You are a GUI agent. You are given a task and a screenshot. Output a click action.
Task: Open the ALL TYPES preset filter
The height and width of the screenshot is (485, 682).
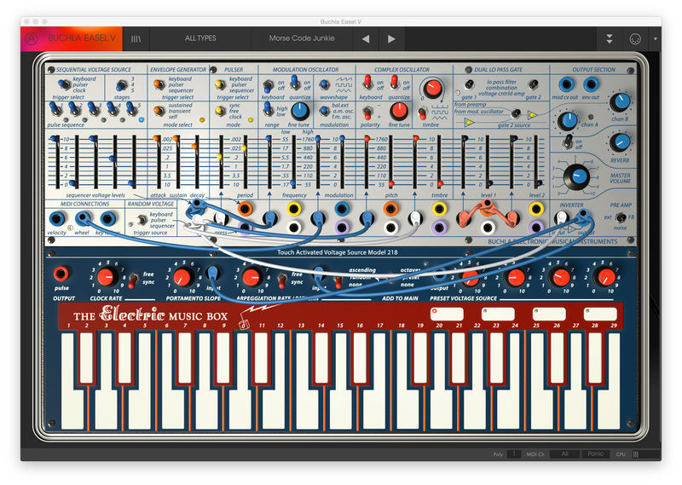pyautogui.click(x=200, y=38)
